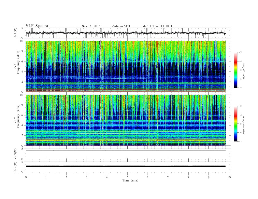Click the ch.2 spectrogram "4" kHz tick label

tap(22, 125)
